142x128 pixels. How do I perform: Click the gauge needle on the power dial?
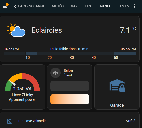pos(12,83)
